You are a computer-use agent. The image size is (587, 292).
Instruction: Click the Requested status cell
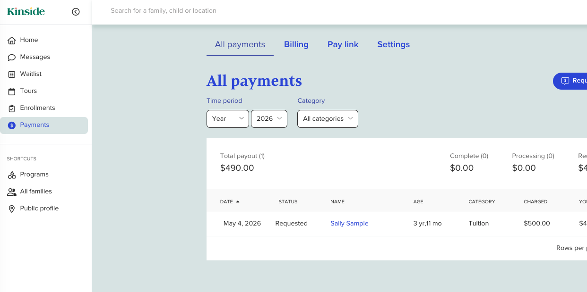tap(291, 224)
